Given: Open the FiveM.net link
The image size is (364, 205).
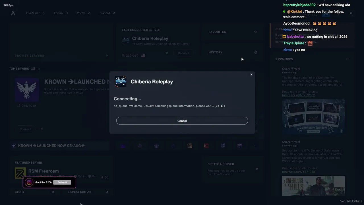Looking at the screenshot, I should pyautogui.click(x=35, y=13).
